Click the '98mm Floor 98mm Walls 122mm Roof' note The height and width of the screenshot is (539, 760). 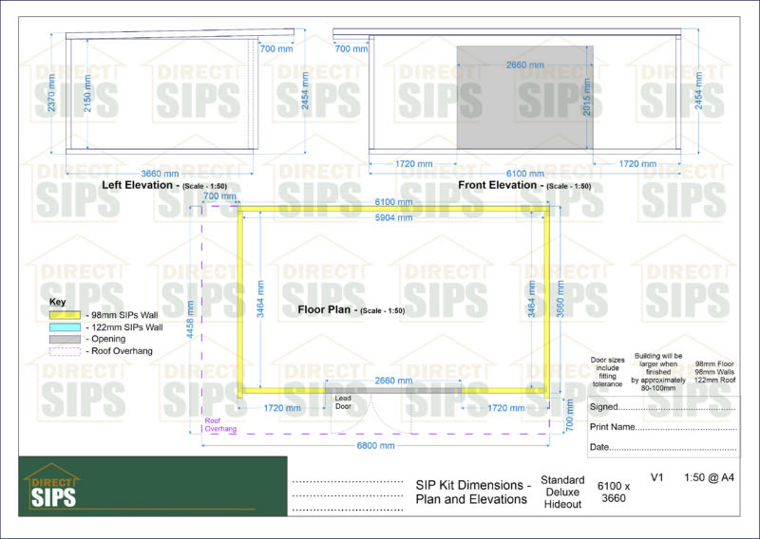click(x=714, y=372)
